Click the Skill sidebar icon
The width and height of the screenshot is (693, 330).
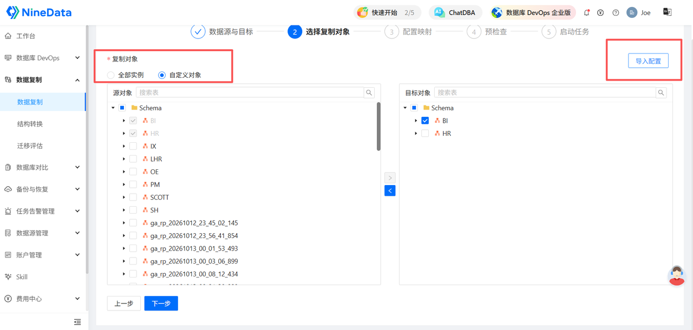[8, 277]
